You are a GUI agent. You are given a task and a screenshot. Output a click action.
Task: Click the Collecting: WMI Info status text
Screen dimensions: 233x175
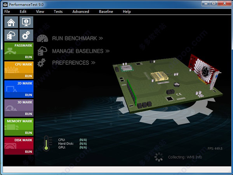[x=185, y=157]
